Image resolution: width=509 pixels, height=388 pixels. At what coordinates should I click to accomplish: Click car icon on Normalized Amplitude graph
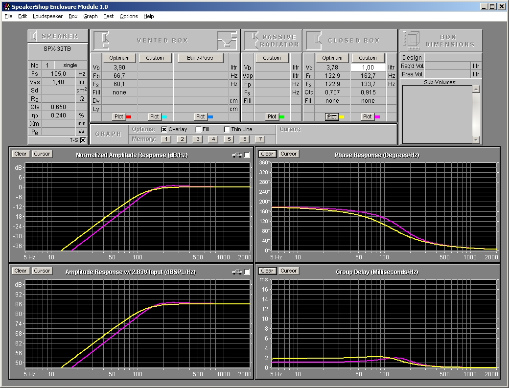click(237, 155)
